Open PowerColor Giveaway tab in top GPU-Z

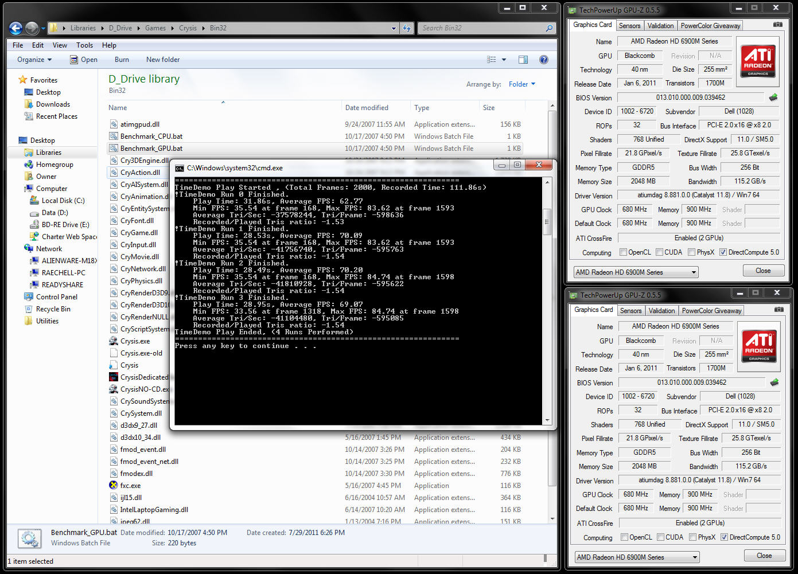710,26
